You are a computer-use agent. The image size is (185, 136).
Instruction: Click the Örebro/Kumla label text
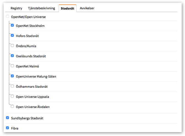pyautogui.click(x=26, y=46)
